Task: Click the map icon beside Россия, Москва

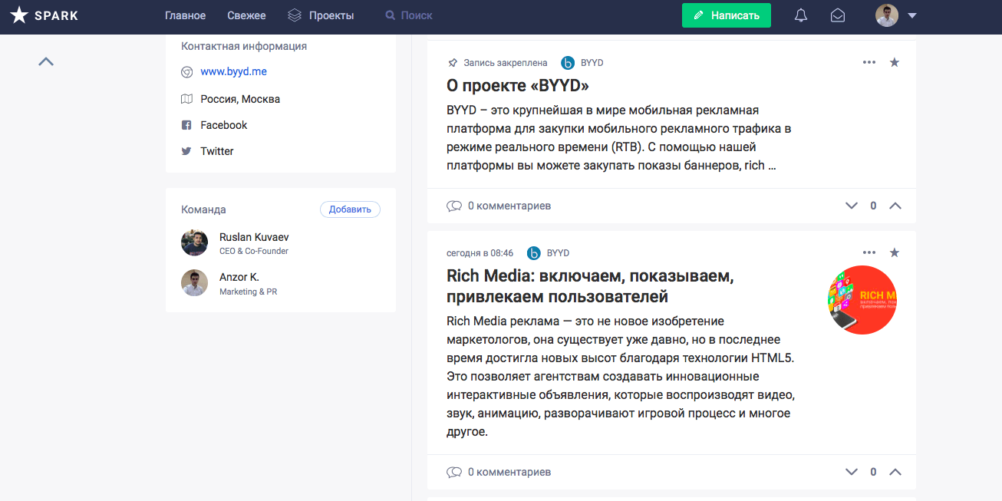Action: 186,99
